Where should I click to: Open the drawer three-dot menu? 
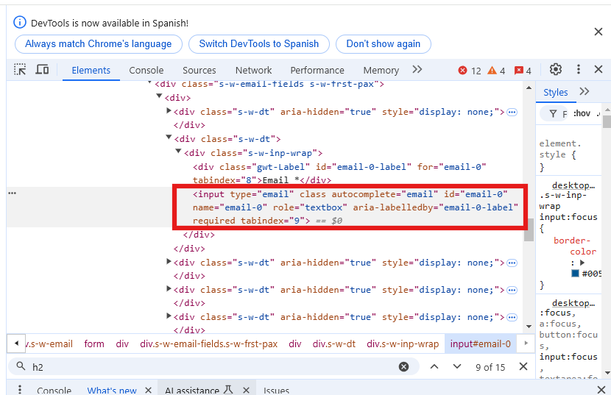tap(19, 390)
